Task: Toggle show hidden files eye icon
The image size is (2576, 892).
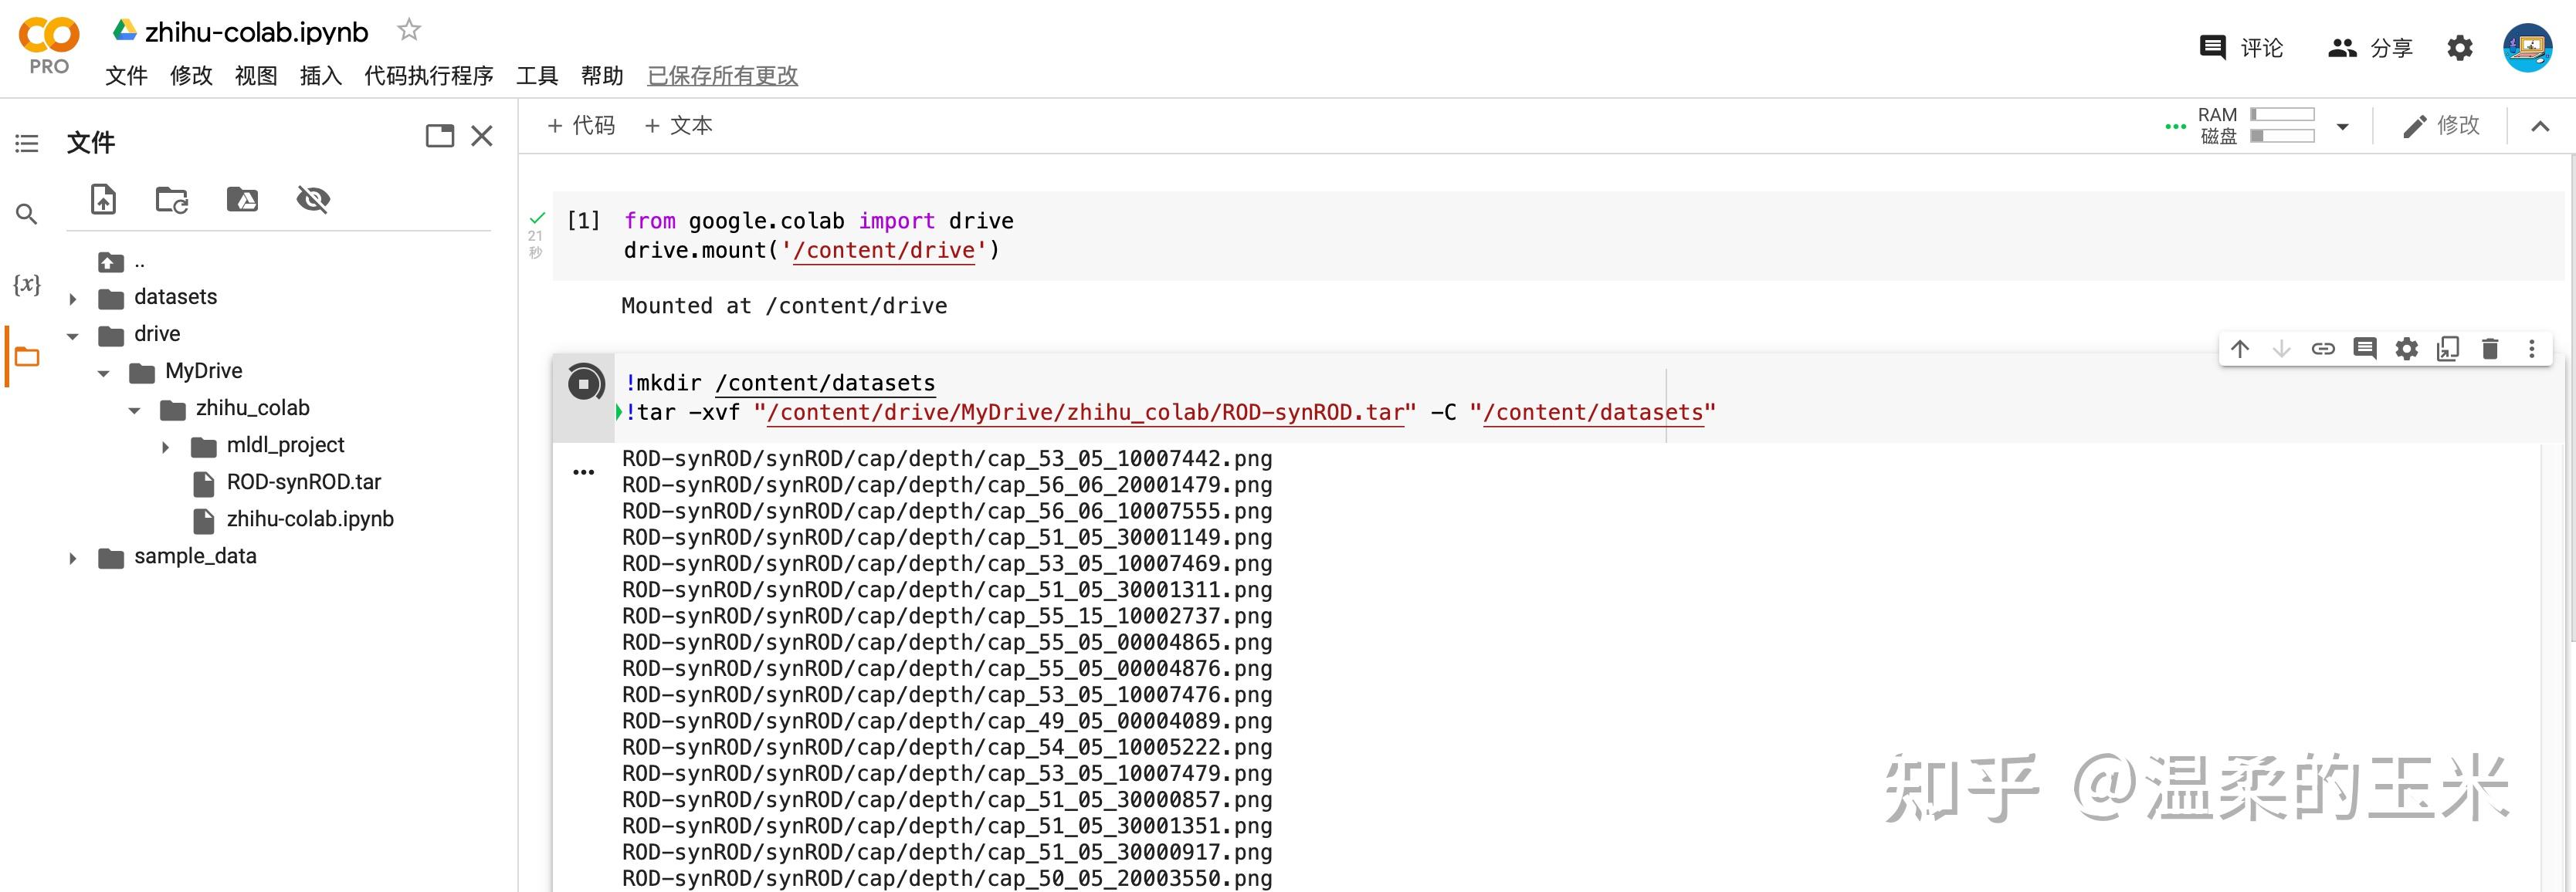Action: [x=313, y=200]
